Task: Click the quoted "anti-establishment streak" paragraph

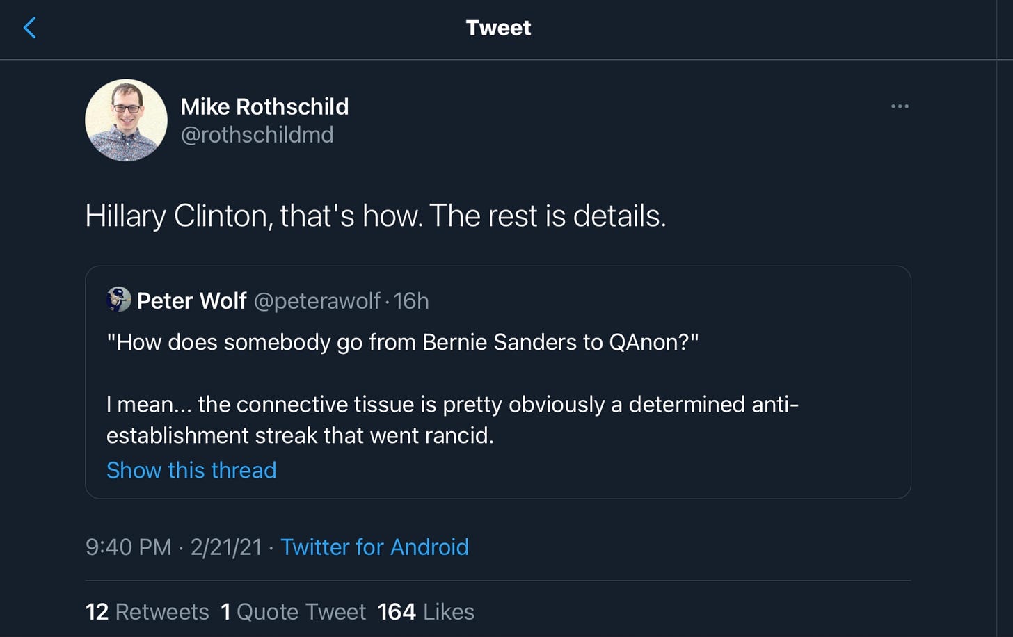Action: pos(452,419)
